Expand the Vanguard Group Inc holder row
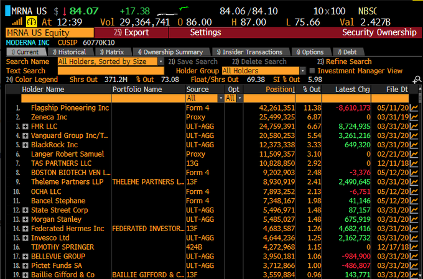This screenshot has width=423, height=279. coord(26,136)
